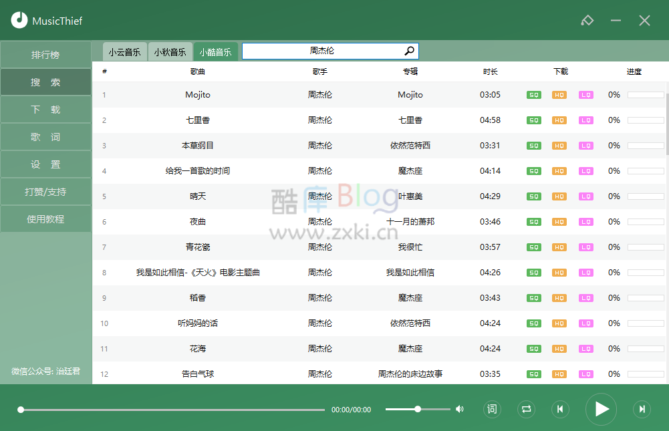The width and height of the screenshot is (669, 431).
Task: Click the search magnifier icon
Action: click(x=408, y=51)
